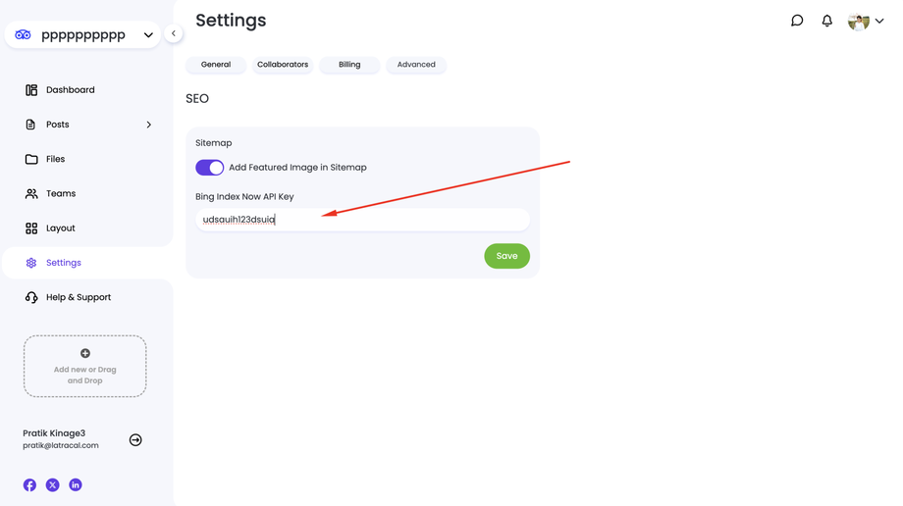
Task: Open the General settings tab
Action: tap(216, 65)
